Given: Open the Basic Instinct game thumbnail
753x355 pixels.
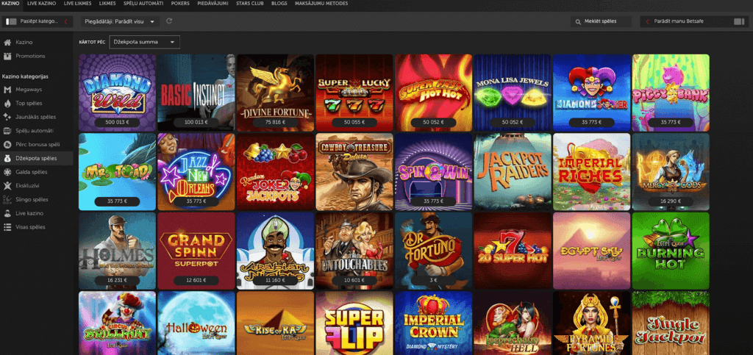Looking at the screenshot, I should coord(196,93).
